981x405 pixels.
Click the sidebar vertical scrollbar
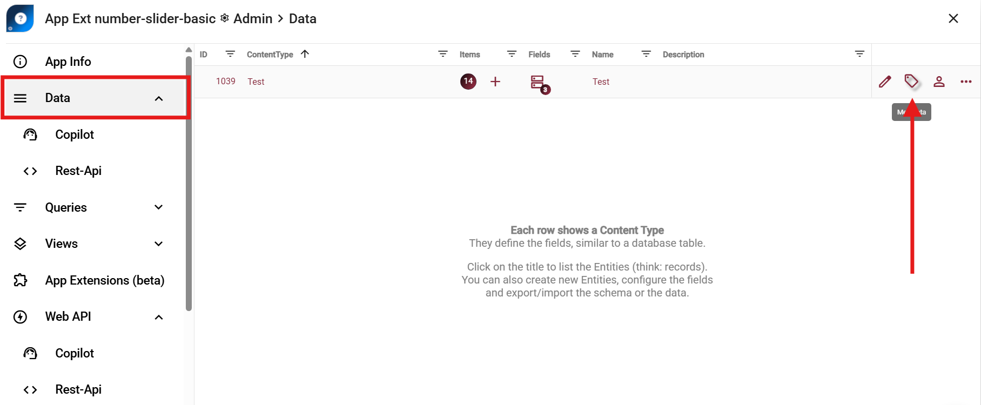point(189,184)
